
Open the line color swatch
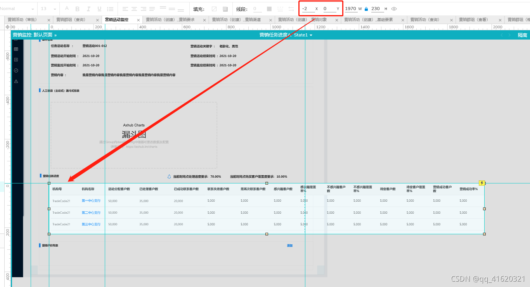click(269, 9)
